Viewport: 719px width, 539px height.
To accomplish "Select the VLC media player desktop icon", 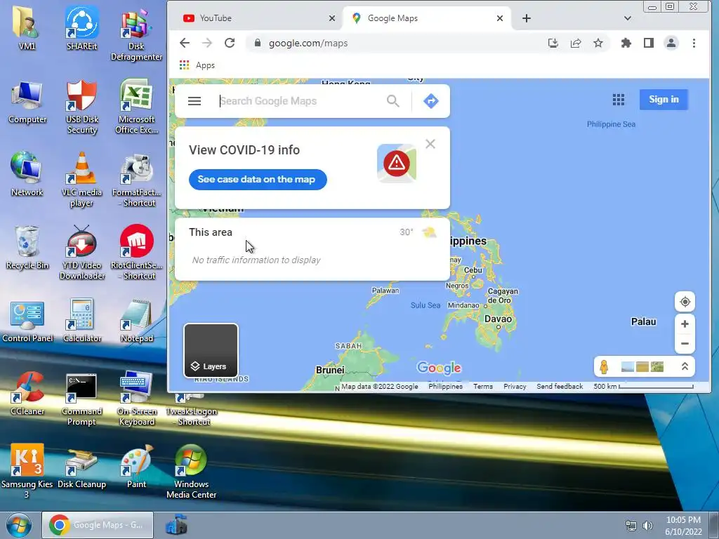I will point(81,180).
